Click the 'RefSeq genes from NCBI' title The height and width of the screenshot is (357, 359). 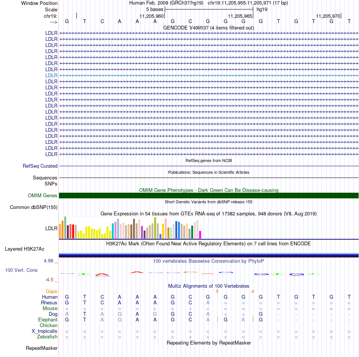209,161
